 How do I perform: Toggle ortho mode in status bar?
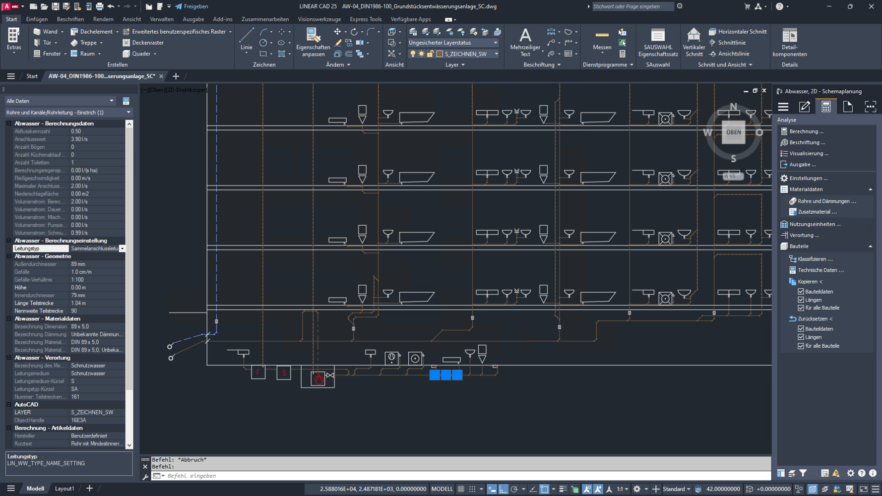pyautogui.click(x=503, y=489)
